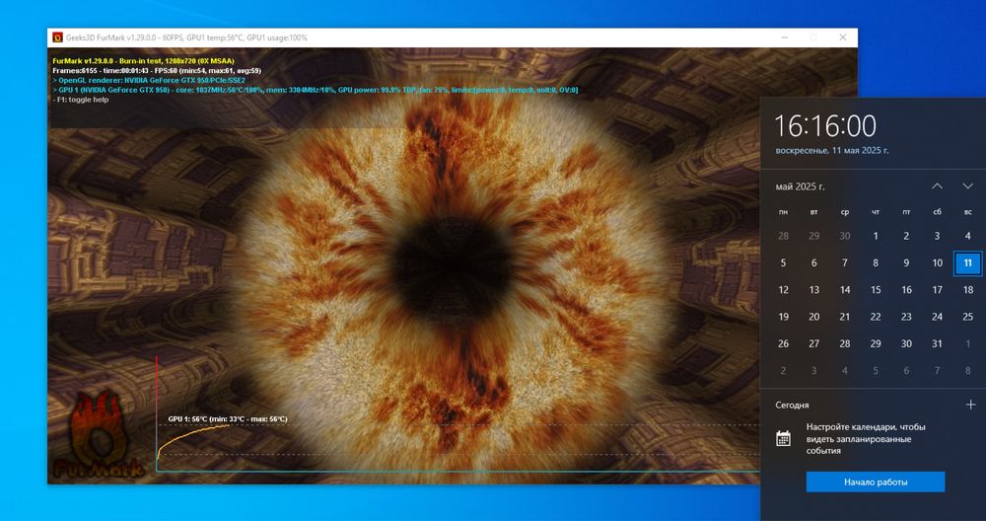
Task: Click the 'F1: toggle help' line in FurMark
Action: pyautogui.click(x=81, y=100)
